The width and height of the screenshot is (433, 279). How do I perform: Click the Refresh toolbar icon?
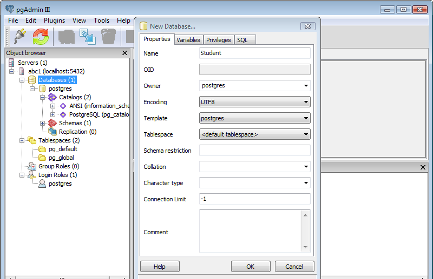click(x=41, y=37)
